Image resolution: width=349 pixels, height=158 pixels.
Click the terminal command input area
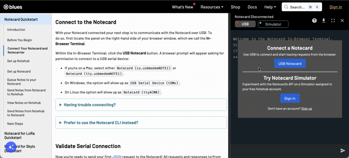pyautogui.click(x=285, y=150)
